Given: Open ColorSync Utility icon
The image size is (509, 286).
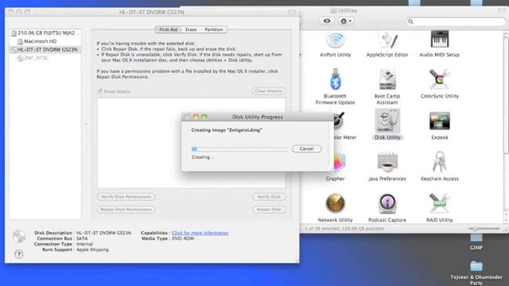Looking at the screenshot, I should point(440,79).
